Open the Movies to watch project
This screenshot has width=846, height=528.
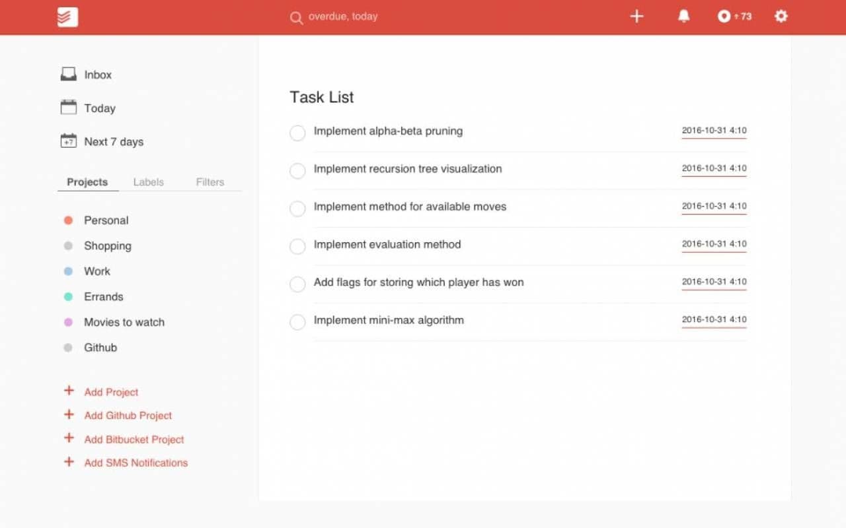pos(124,322)
